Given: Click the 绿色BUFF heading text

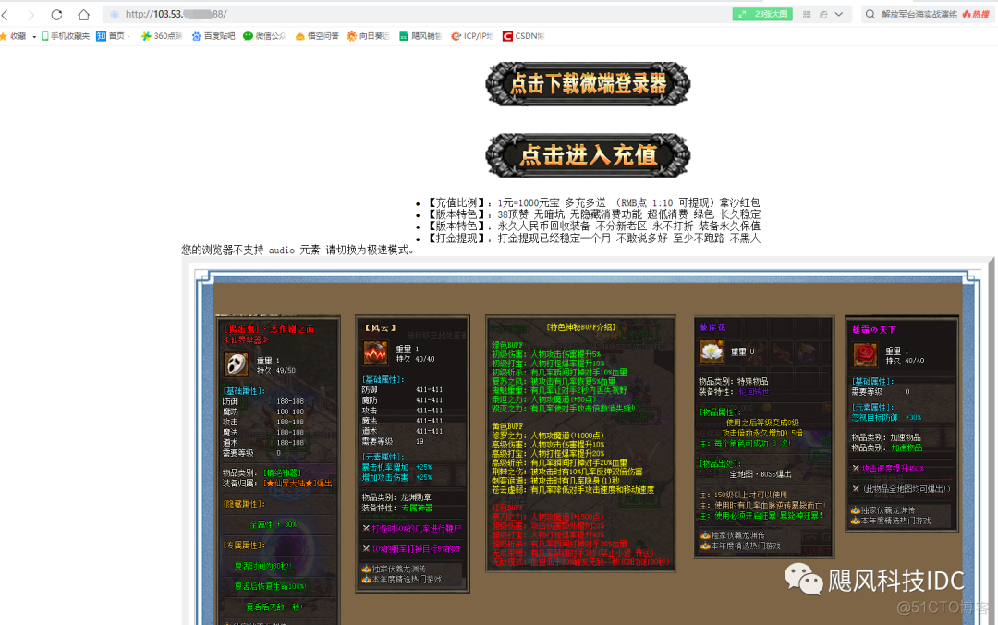Looking at the screenshot, I should tap(506, 345).
